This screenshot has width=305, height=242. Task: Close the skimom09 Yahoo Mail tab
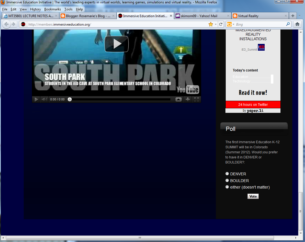pyautogui.click(x=228, y=16)
